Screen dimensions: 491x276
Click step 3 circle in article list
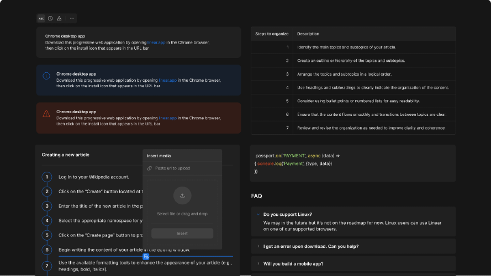click(47, 206)
